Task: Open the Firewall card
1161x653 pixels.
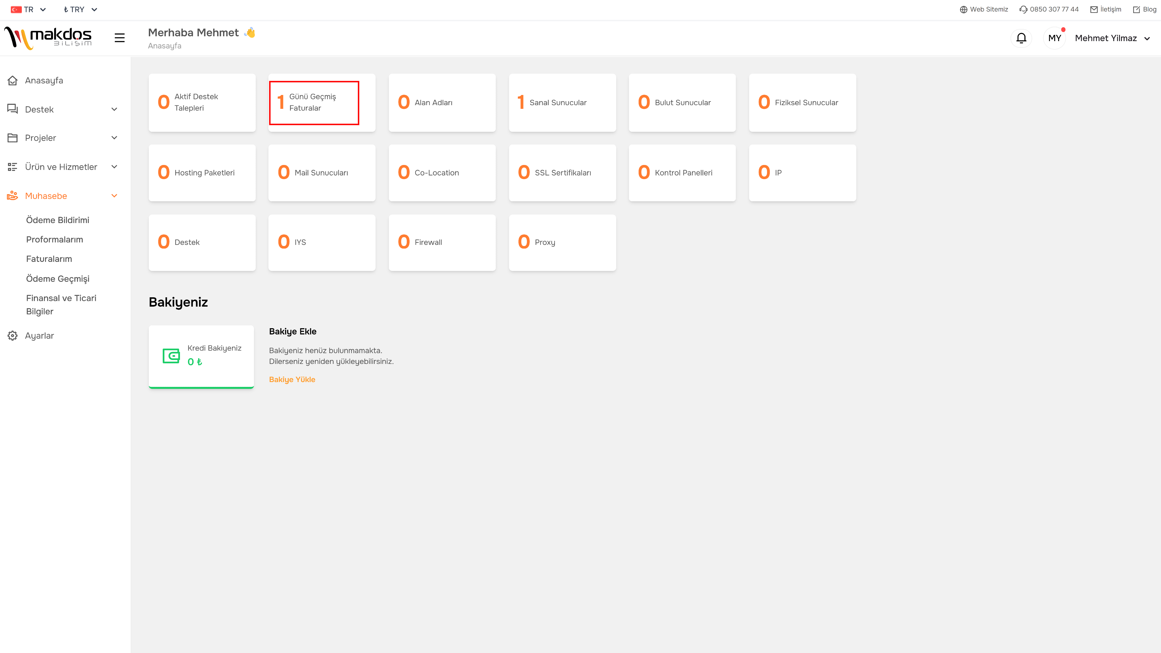Action: 442,242
